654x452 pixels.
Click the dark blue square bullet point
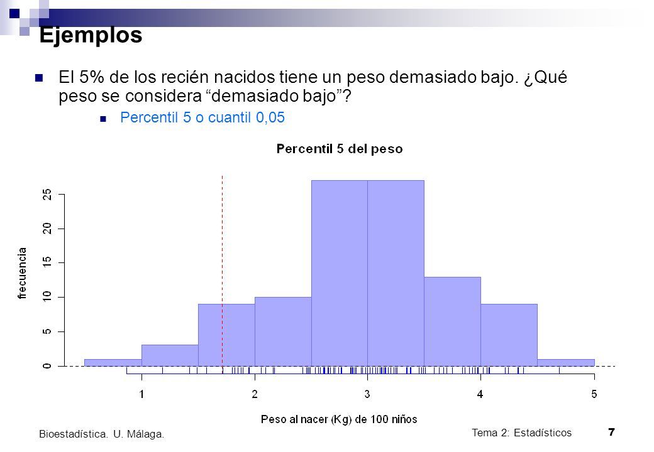tap(39, 77)
